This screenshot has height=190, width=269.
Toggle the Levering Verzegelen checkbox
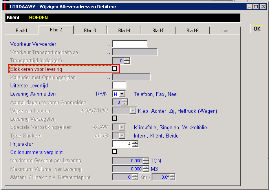tap(114, 118)
